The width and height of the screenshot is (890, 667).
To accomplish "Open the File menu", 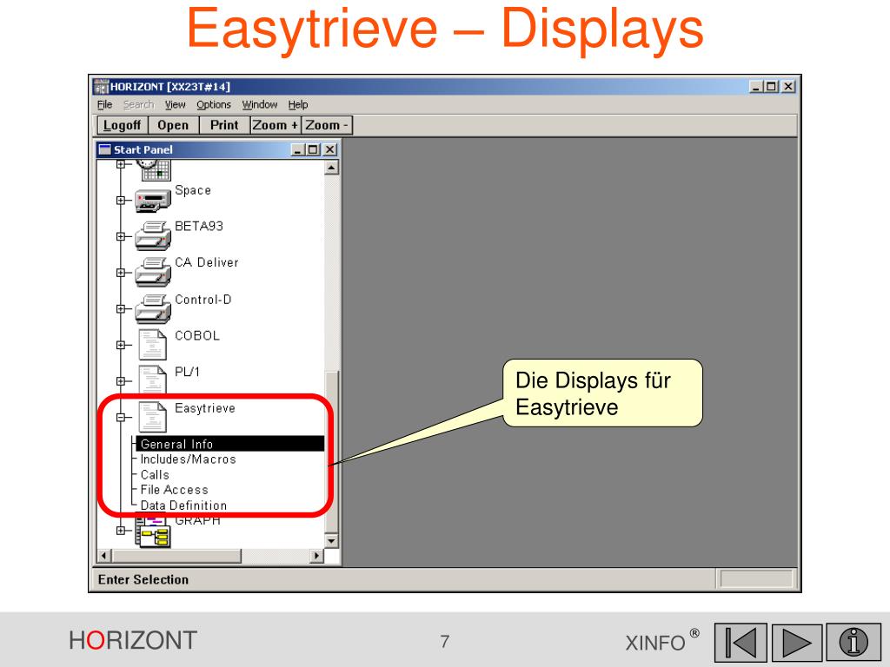I will click(104, 105).
